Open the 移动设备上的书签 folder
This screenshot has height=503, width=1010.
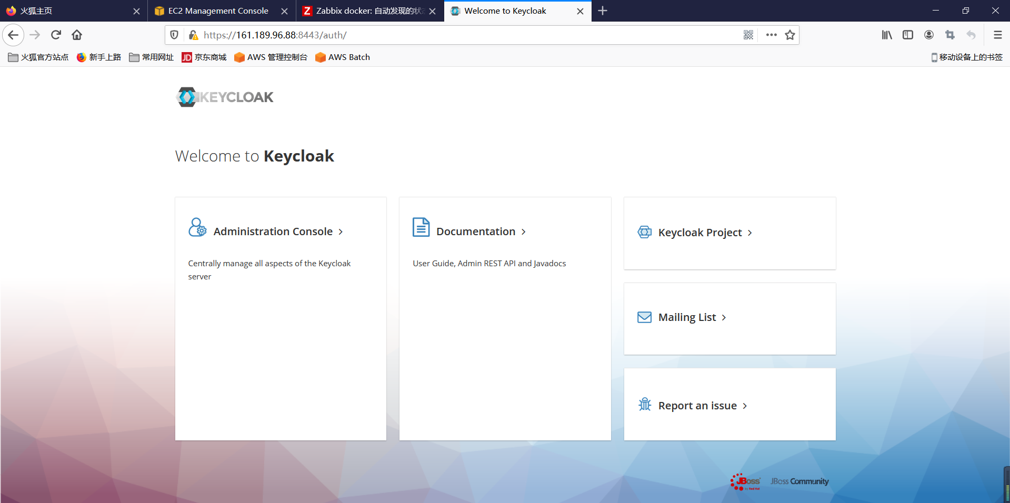pos(967,57)
